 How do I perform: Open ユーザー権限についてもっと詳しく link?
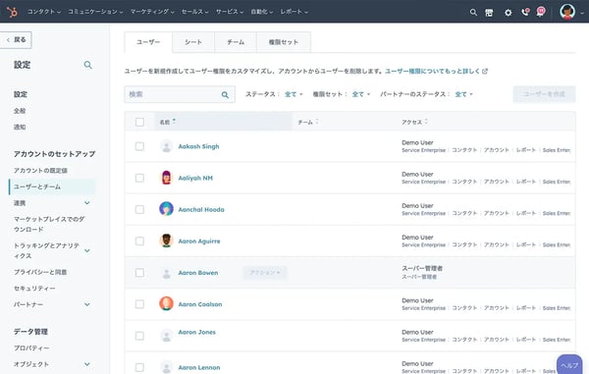coord(432,71)
